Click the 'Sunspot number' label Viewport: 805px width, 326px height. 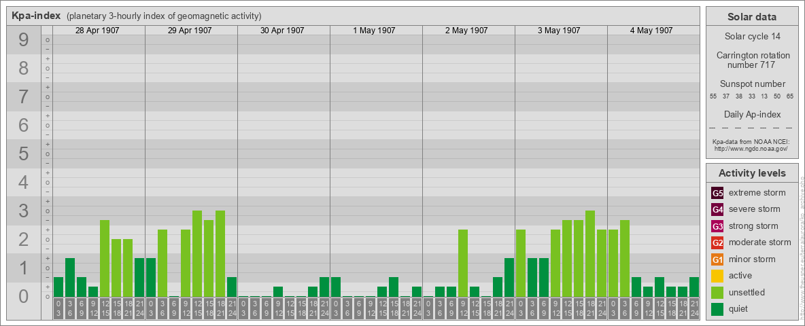tap(752, 84)
